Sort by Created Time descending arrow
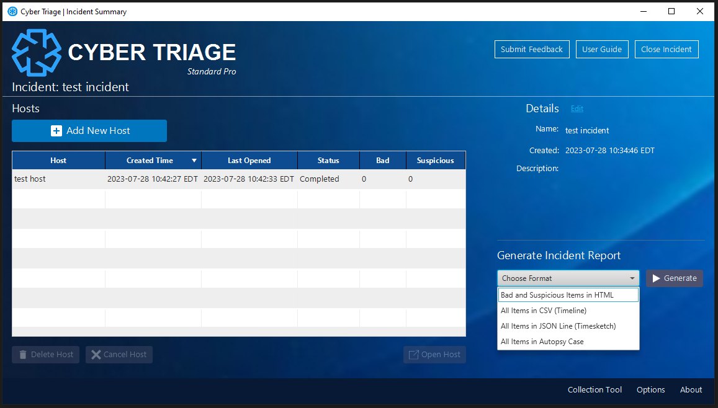Image resolution: width=718 pixels, height=408 pixels. coord(194,161)
